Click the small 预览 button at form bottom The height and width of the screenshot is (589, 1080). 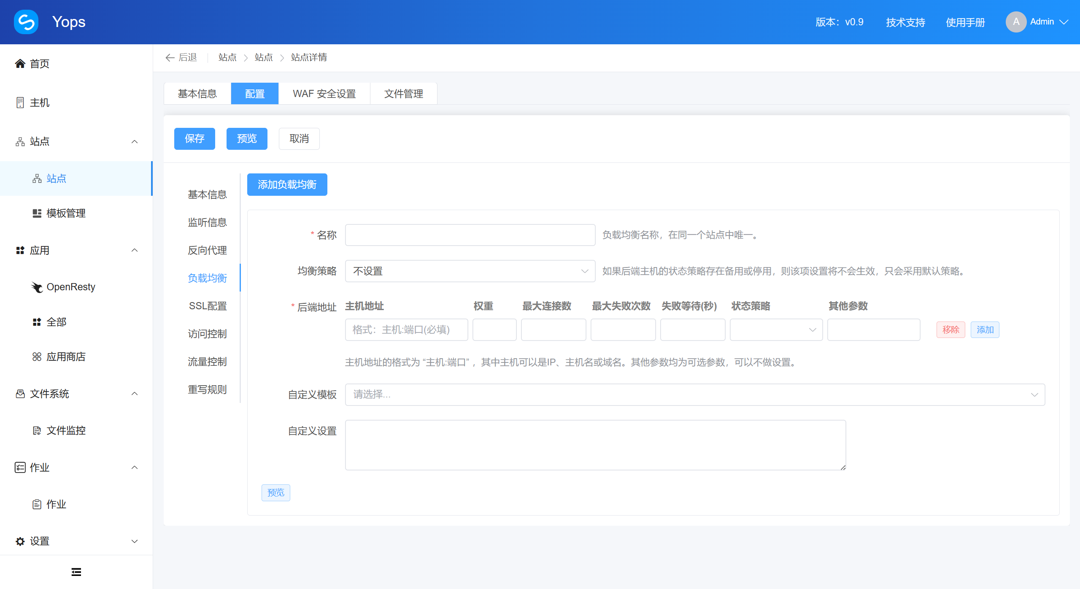click(x=276, y=492)
